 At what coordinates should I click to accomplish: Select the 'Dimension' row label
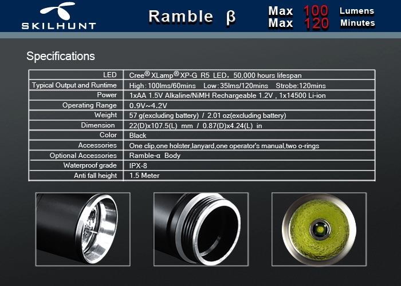tap(98, 125)
